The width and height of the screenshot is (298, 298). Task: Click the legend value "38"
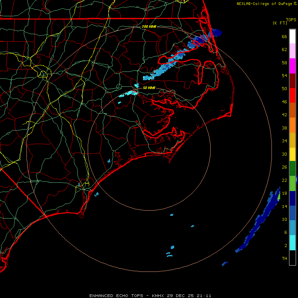[284, 128]
